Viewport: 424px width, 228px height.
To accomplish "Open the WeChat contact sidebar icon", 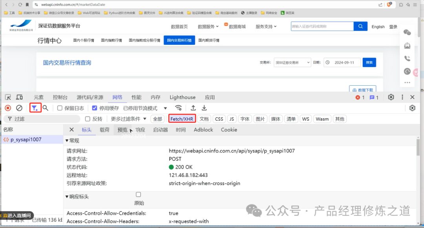I will [x=407, y=33].
